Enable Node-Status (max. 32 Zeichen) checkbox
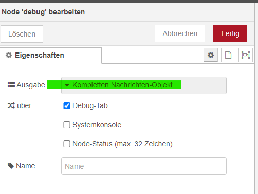258x194 pixels. click(67, 144)
